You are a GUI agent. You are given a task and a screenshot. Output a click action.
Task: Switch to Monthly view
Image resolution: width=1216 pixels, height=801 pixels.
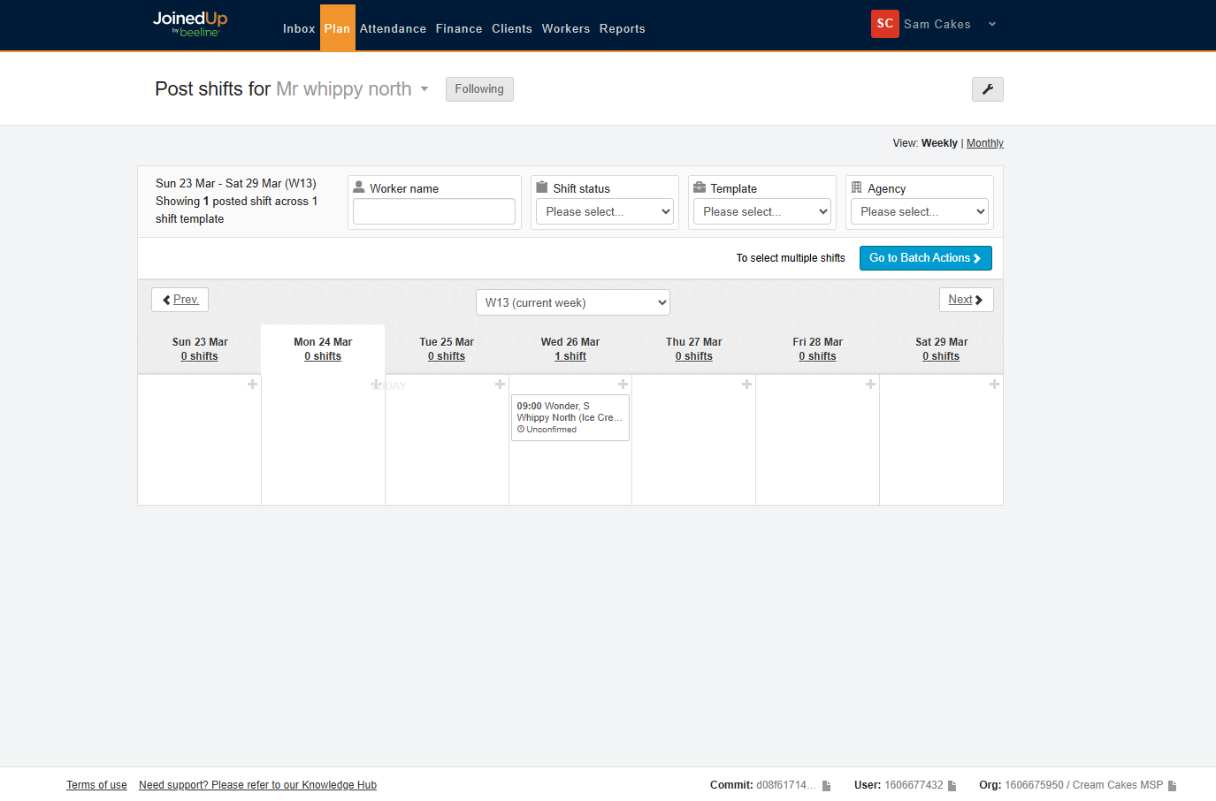click(x=984, y=143)
